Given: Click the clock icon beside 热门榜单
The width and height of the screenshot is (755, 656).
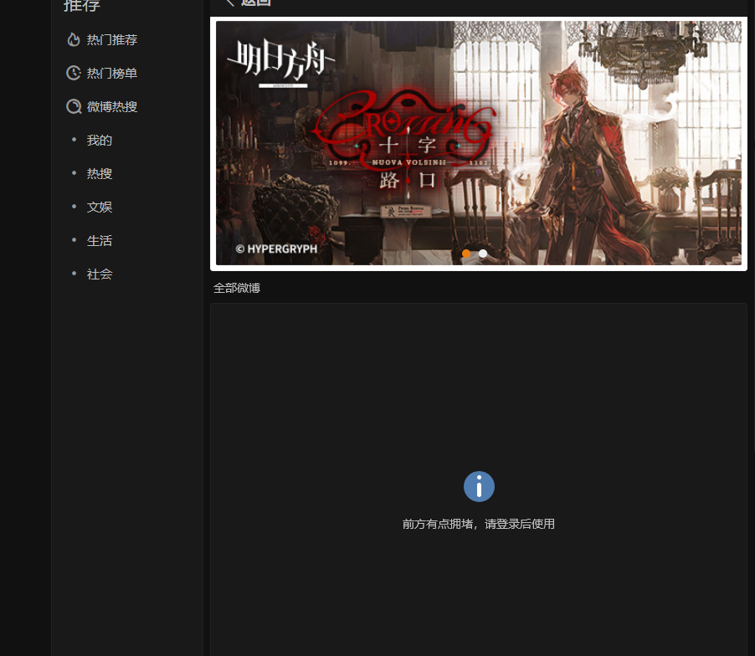Looking at the screenshot, I should pos(73,73).
